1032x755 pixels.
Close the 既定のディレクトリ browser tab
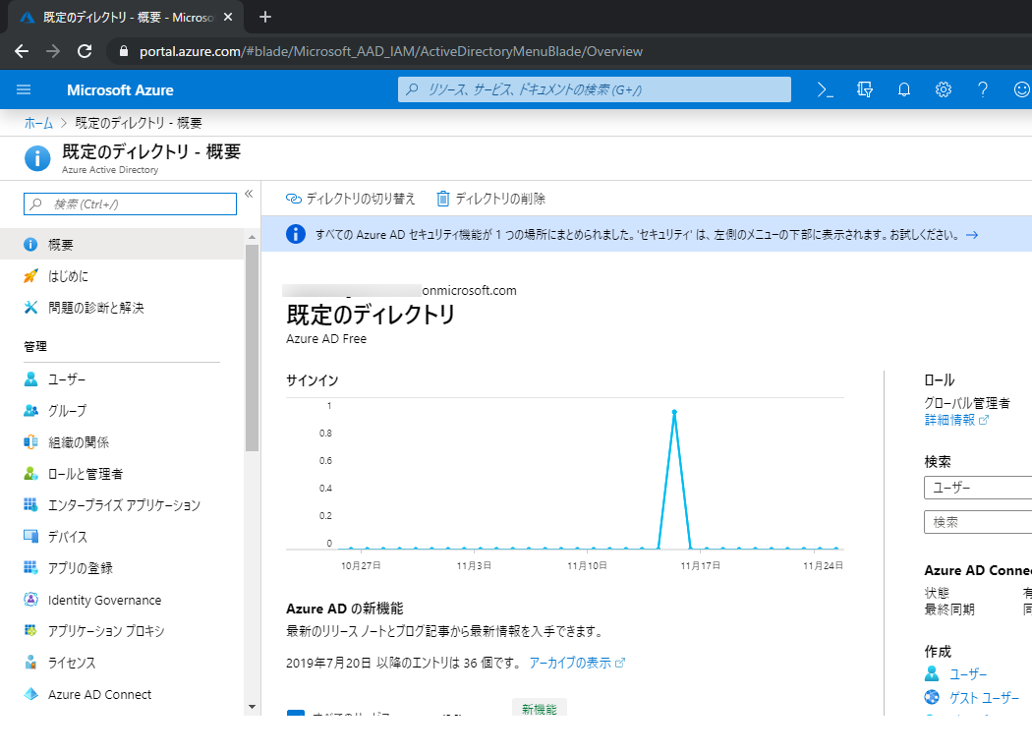point(228,17)
